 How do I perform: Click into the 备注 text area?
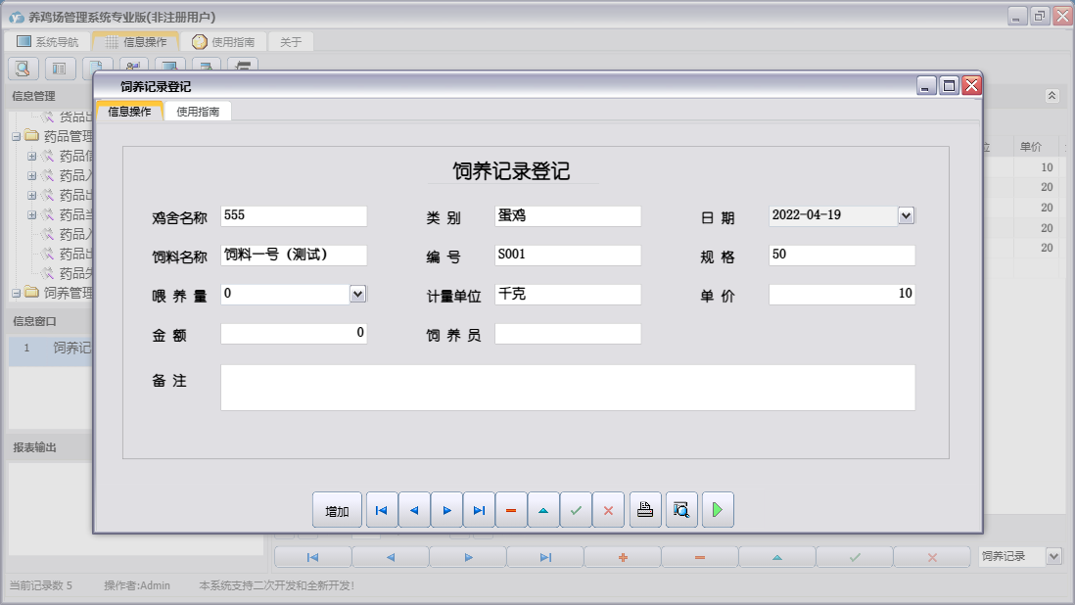coord(568,388)
